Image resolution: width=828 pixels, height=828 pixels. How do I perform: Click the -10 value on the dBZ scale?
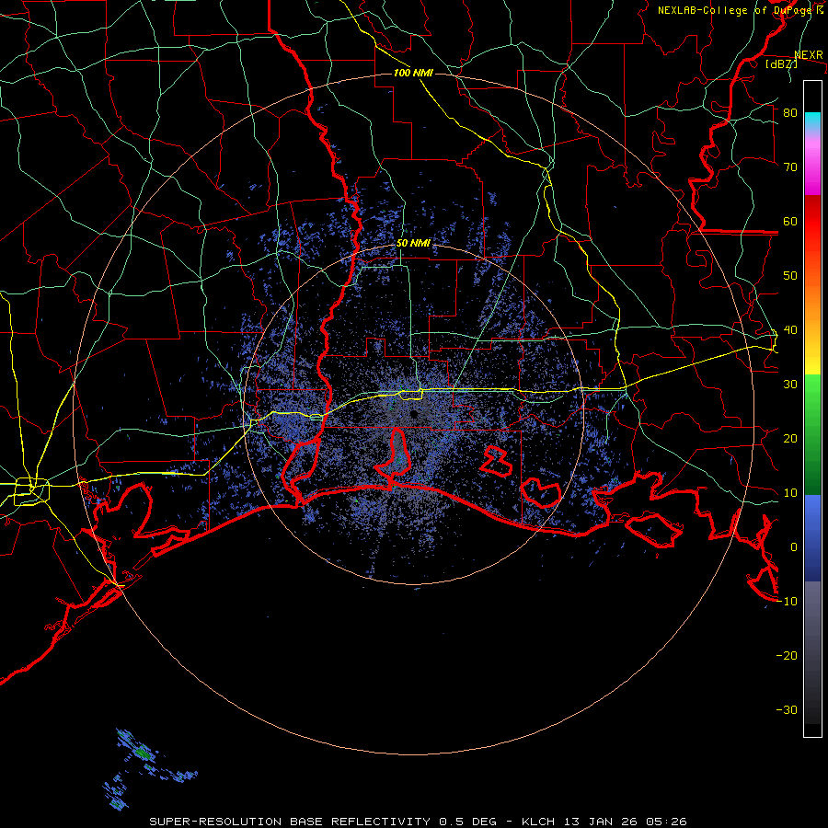(787, 602)
